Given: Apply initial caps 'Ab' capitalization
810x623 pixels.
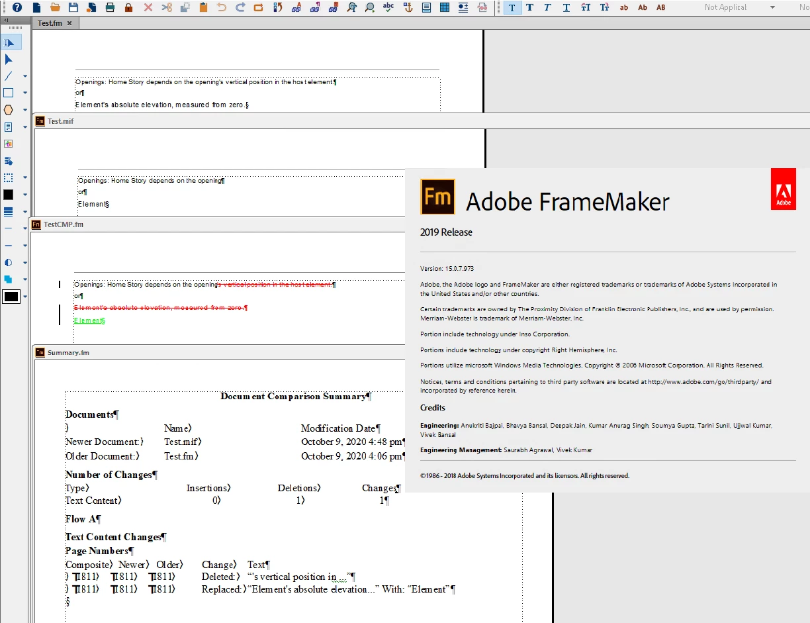Looking at the screenshot, I should pyautogui.click(x=643, y=7).
